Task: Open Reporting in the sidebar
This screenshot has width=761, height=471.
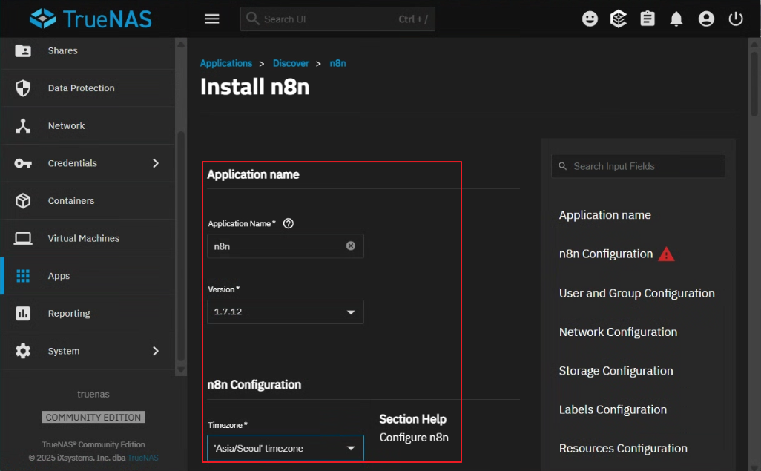Action: coord(88,313)
